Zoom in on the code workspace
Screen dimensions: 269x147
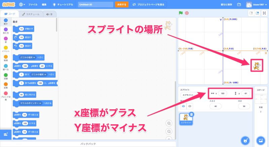[169, 123]
